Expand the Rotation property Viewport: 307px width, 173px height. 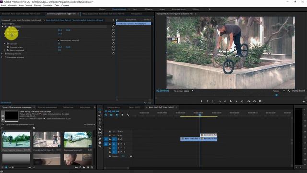4,44
